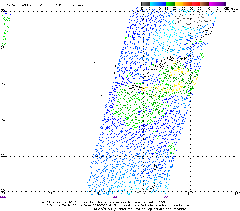Click the longitude label 141
This screenshot has width=240, height=211.
[x=96, y=194]
